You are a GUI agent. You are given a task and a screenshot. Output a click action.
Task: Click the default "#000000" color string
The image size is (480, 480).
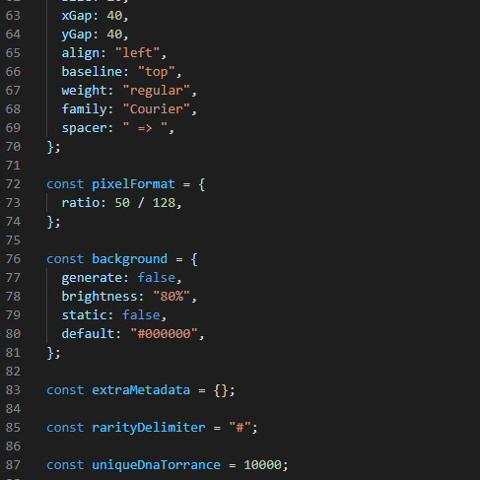click(164, 334)
